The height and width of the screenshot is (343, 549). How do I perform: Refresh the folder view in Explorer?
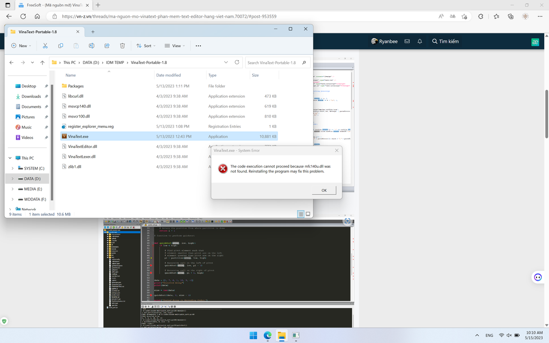coord(237,62)
